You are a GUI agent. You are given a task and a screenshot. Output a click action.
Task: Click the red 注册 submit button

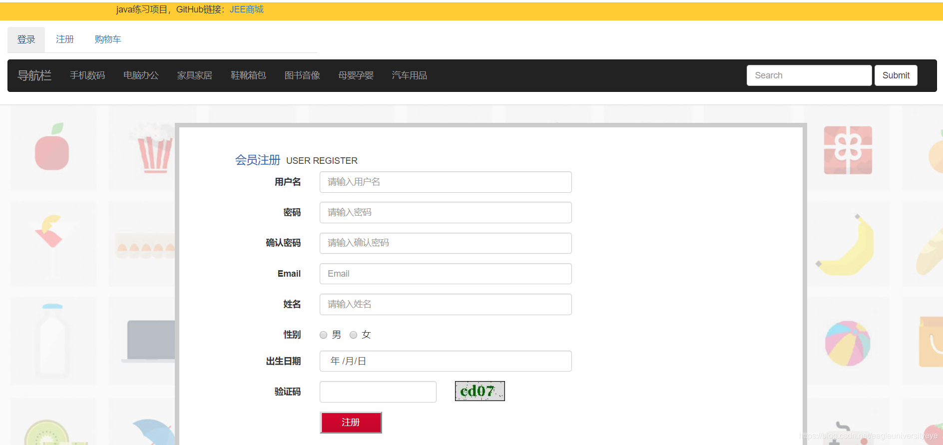[351, 423]
